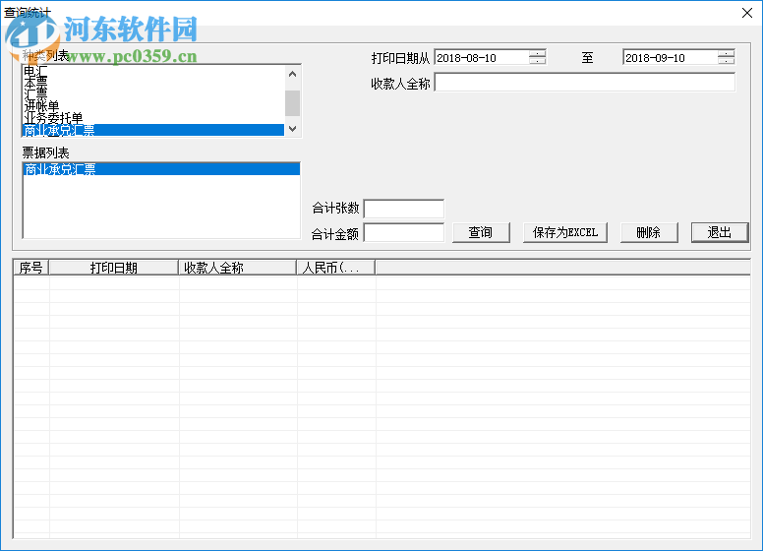Click the type list scroll up arrow
The height and width of the screenshot is (551, 763).
(x=292, y=74)
